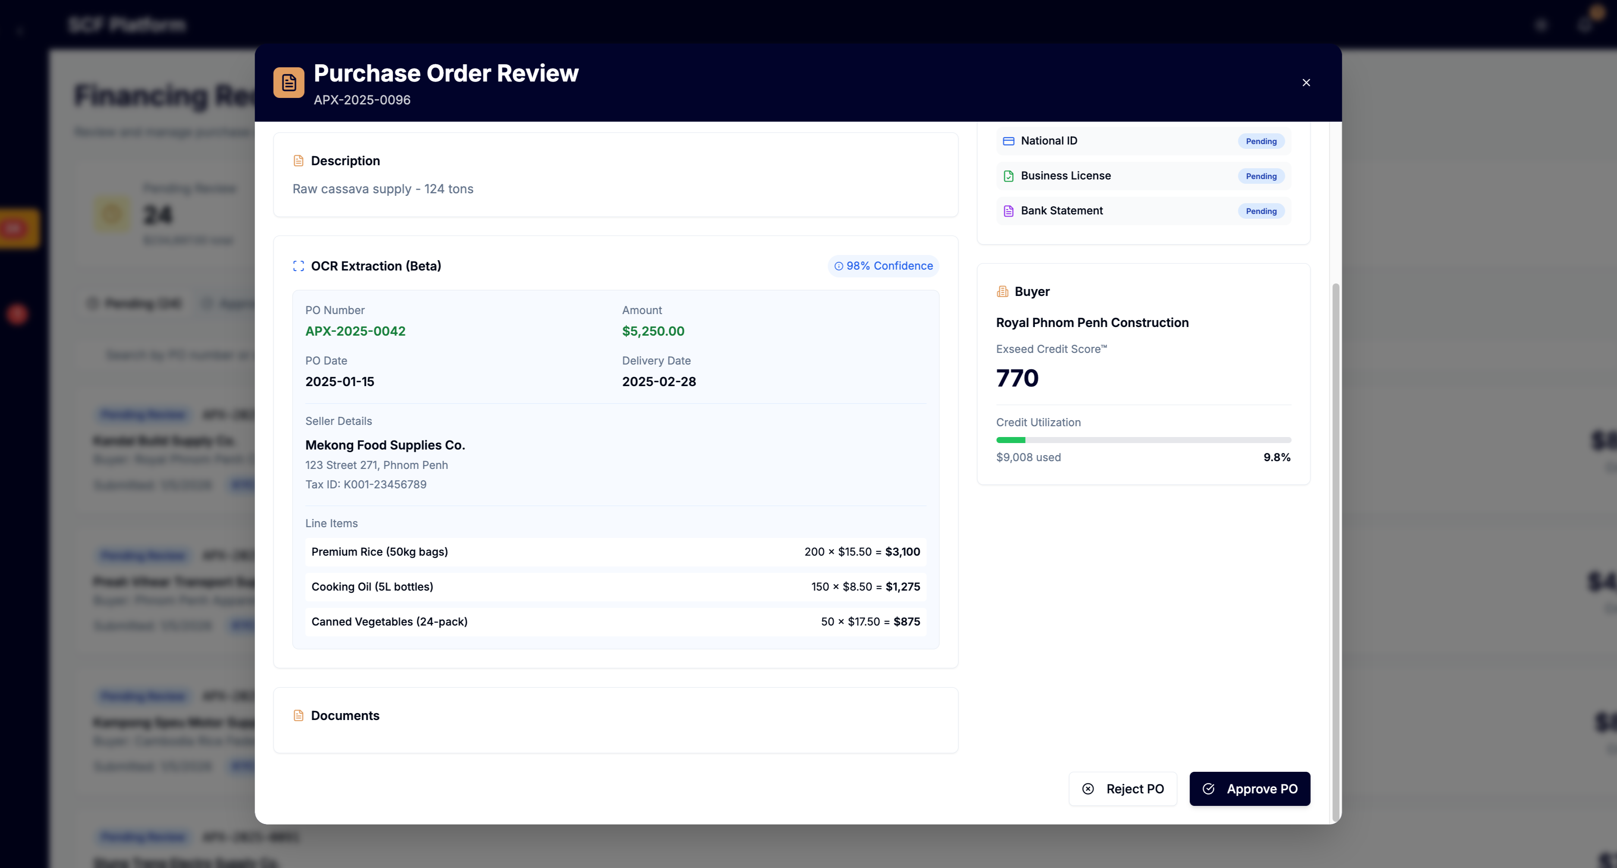The width and height of the screenshot is (1617, 868).
Task: Click the Documents section icon
Action: [x=298, y=715]
